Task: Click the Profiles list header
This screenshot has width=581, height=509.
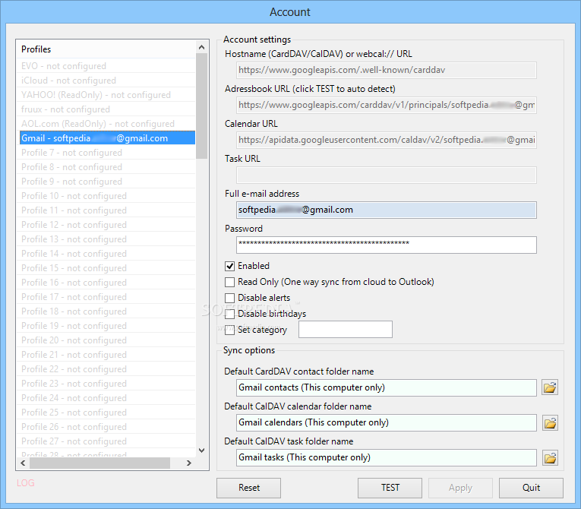Action: [x=106, y=49]
